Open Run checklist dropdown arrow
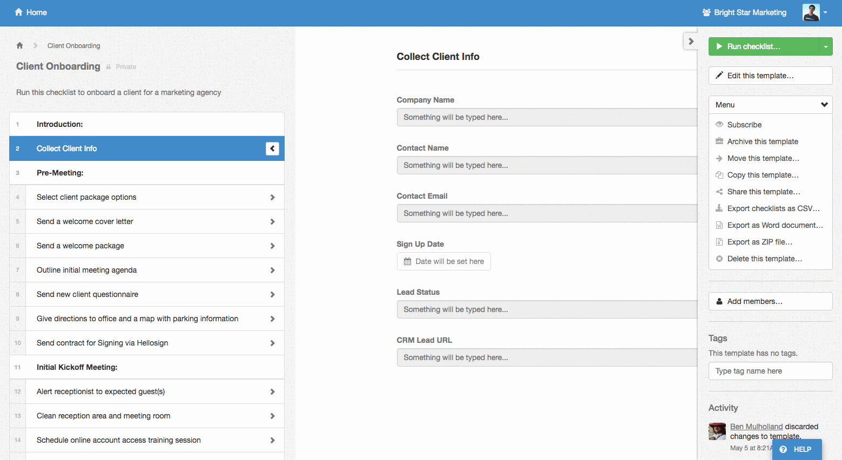 [x=826, y=46]
